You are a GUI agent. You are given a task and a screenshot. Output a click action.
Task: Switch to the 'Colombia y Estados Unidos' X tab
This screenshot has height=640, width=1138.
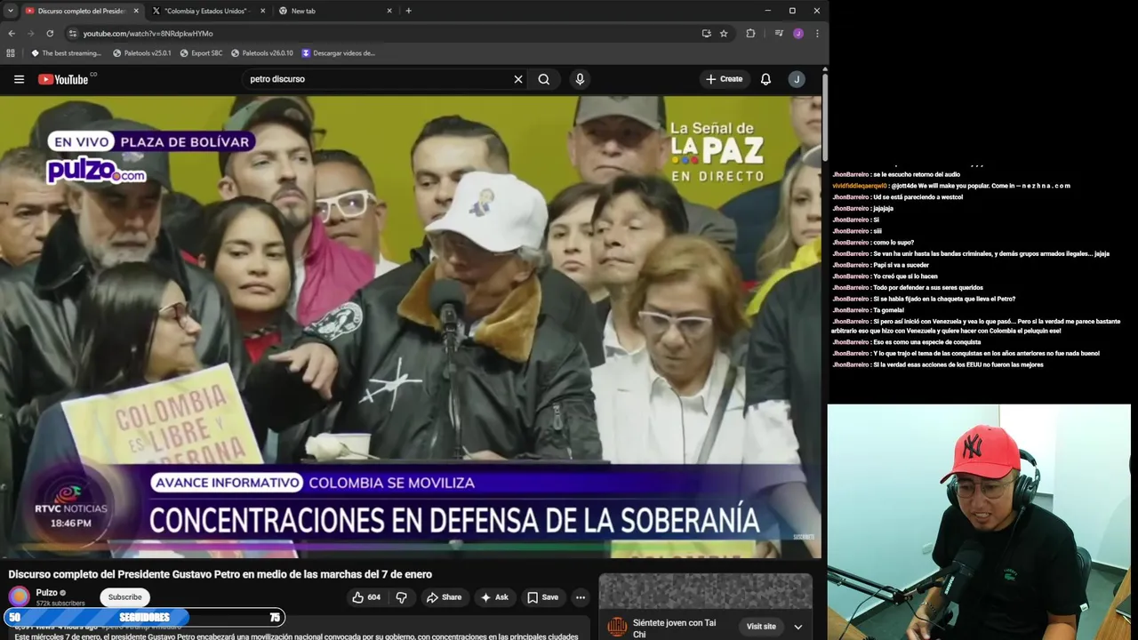pos(209,11)
